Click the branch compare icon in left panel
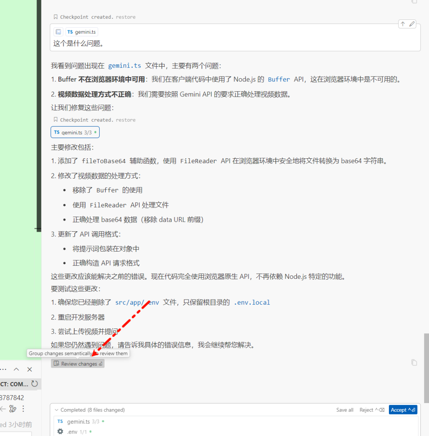 click(13, 409)
